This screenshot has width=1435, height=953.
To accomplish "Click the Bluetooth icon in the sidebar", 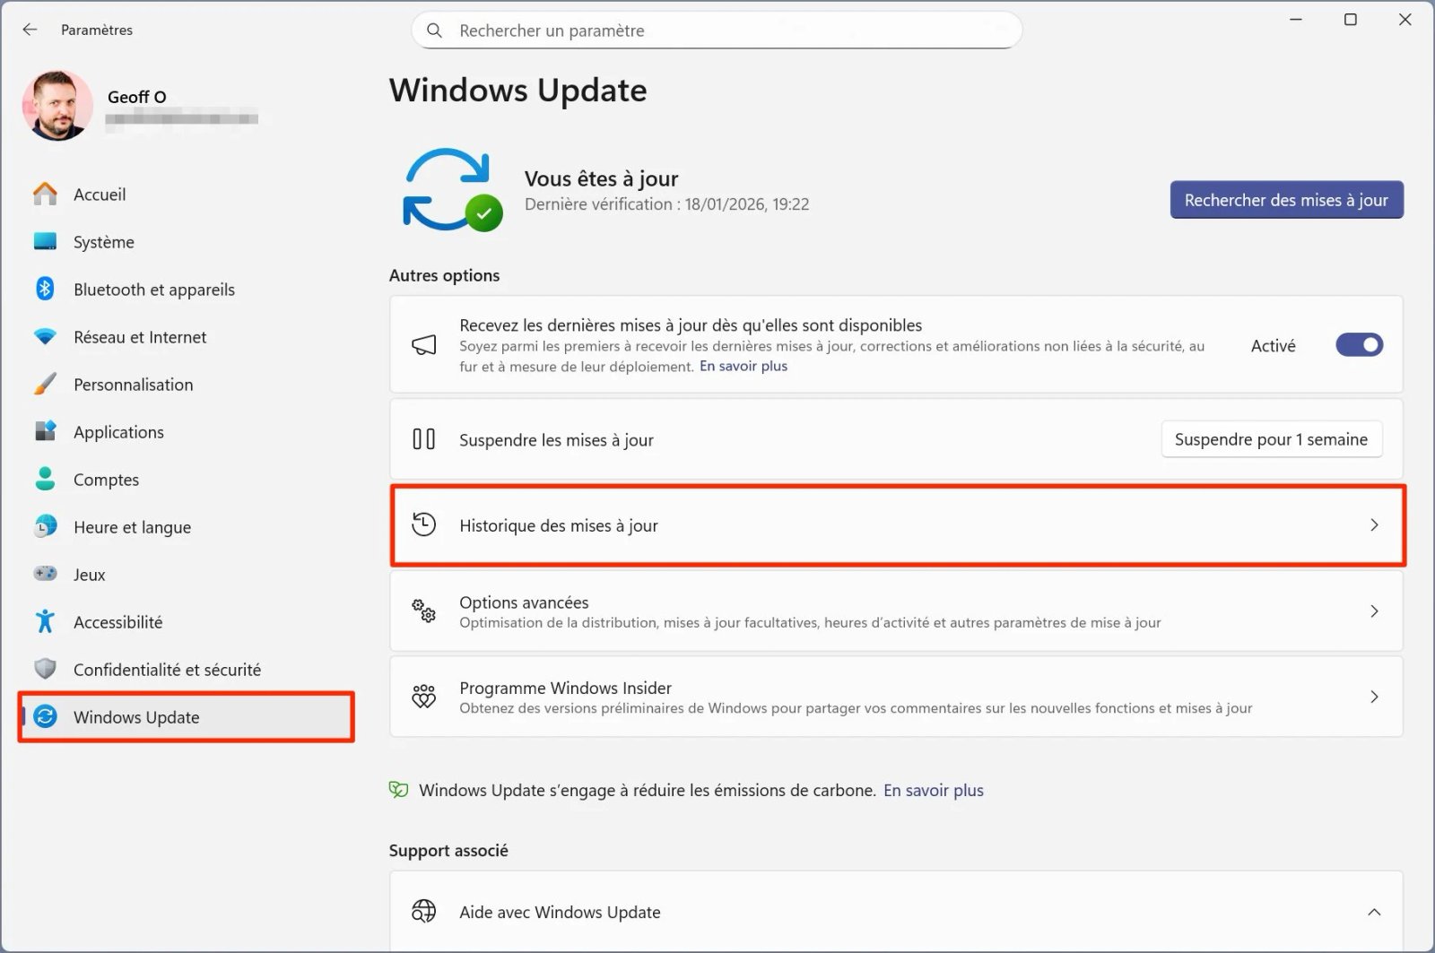I will [45, 289].
